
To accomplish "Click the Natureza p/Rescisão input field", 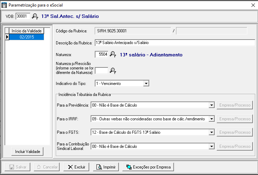I will click(101, 70).
